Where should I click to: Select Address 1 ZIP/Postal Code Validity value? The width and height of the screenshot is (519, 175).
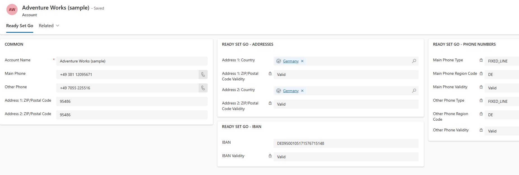click(x=346, y=74)
